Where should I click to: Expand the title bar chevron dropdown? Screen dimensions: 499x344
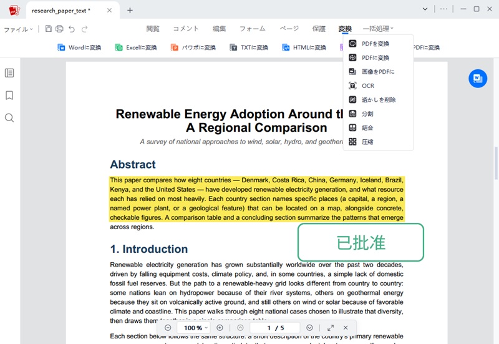point(425,9)
